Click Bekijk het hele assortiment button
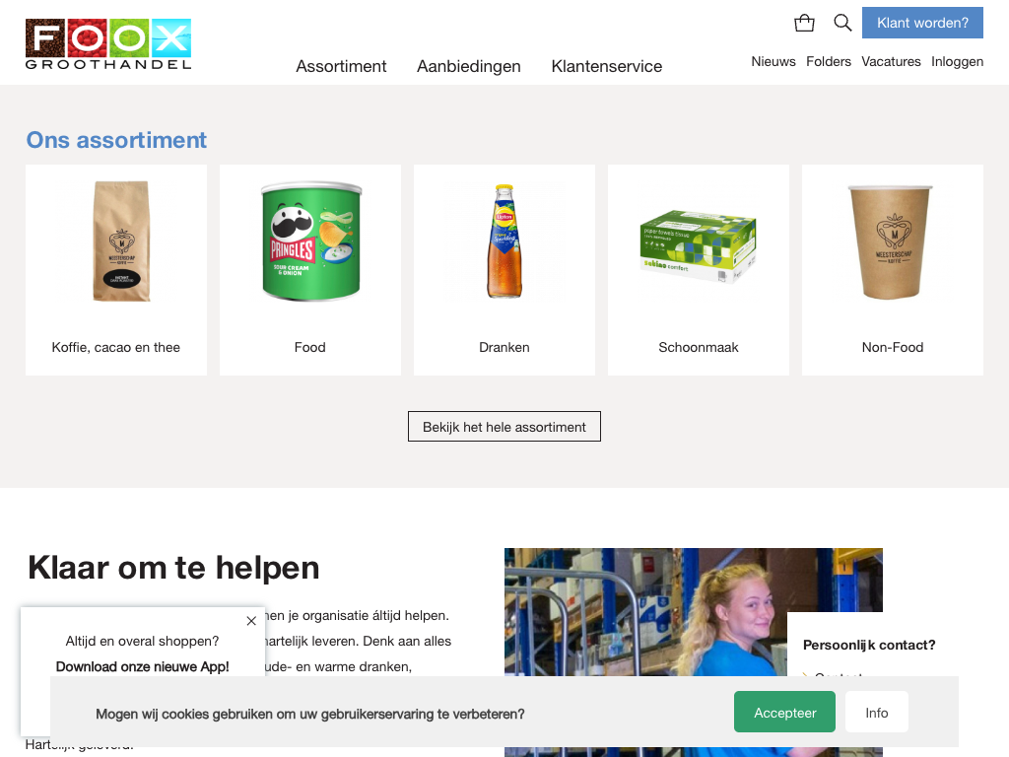Image resolution: width=1009 pixels, height=757 pixels. 504,427
